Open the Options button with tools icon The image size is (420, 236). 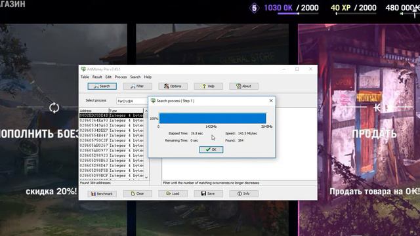(173, 86)
